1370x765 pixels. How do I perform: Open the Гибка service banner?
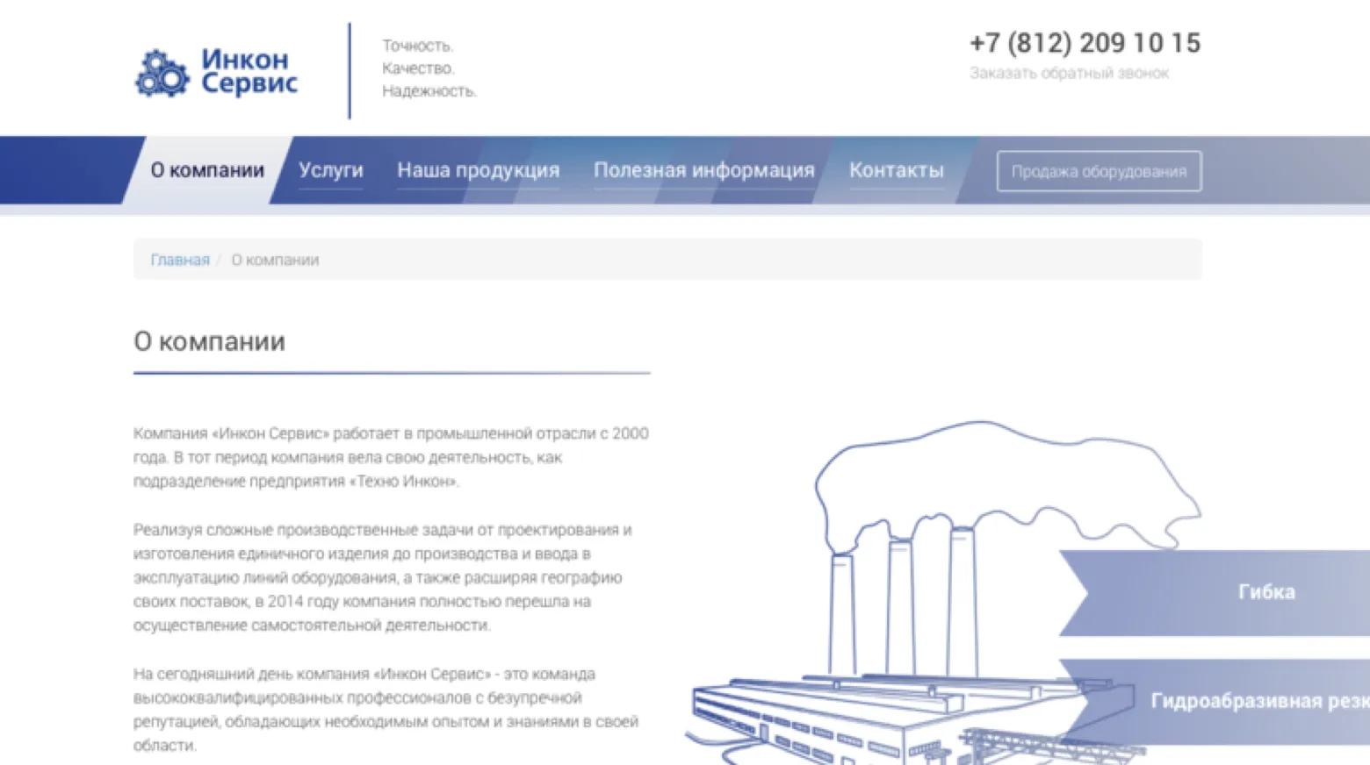click(x=1215, y=592)
